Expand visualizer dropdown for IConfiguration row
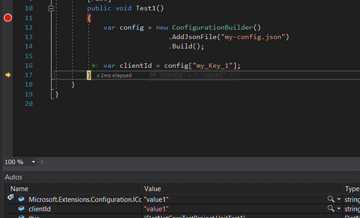The height and width of the screenshot is (218, 360). click(x=338, y=199)
